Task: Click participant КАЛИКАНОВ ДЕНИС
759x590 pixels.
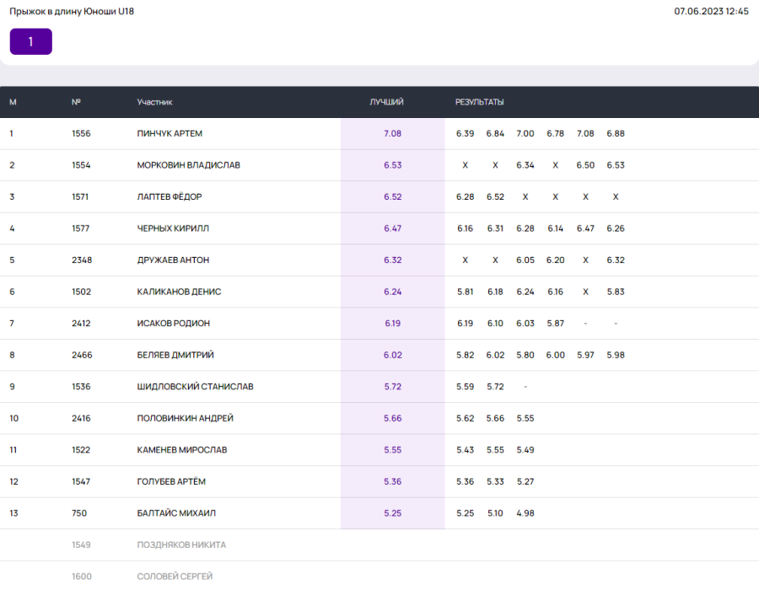Action: coord(179,292)
